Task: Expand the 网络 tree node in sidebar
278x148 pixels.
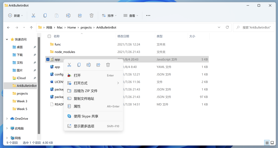Action: (7, 138)
